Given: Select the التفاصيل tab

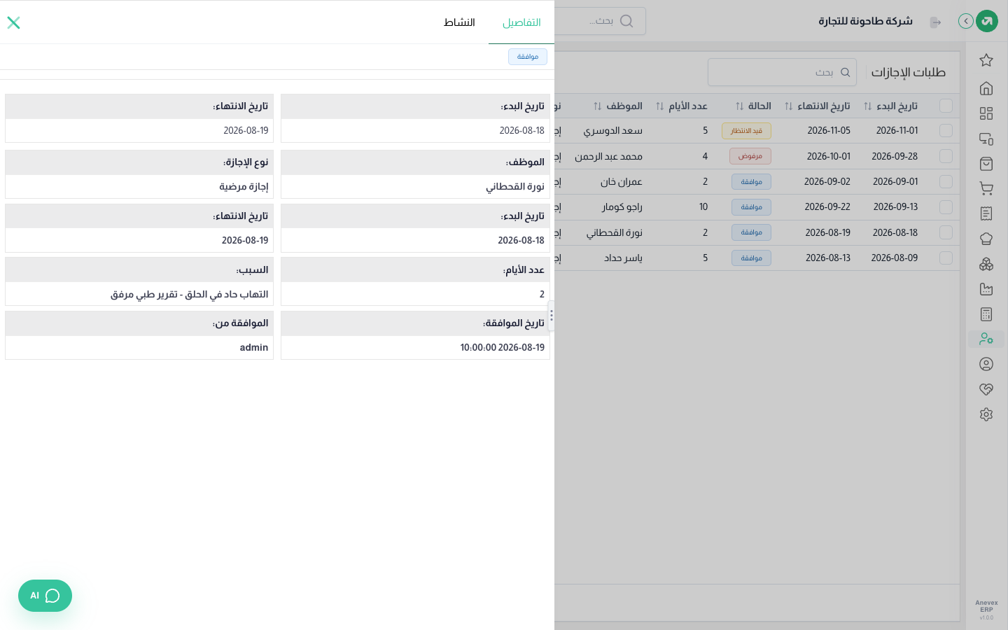Looking at the screenshot, I should pyautogui.click(x=521, y=22).
